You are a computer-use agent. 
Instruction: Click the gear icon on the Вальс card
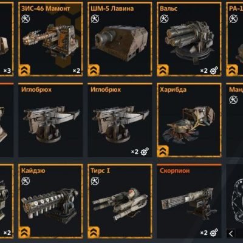[x=214, y=70]
